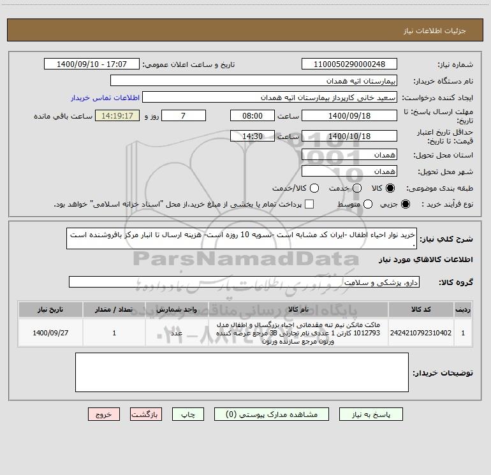Click the buyer name field بیمارستان اتیه همدان
This screenshot has width=491, height=475.
[x=254, y=81]
